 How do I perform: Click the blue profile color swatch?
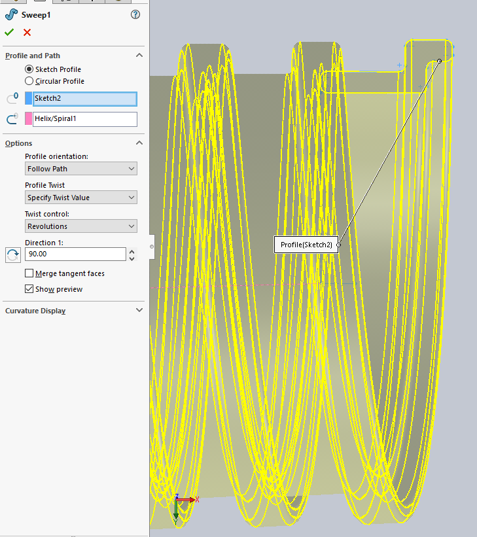point(28,99)
